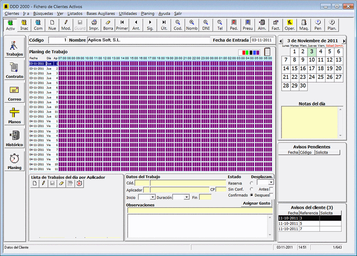The height and width of the screenshot is (256, 357).
Task: Open the Histórico sidebar section
Action: click(x=14, y=139)
